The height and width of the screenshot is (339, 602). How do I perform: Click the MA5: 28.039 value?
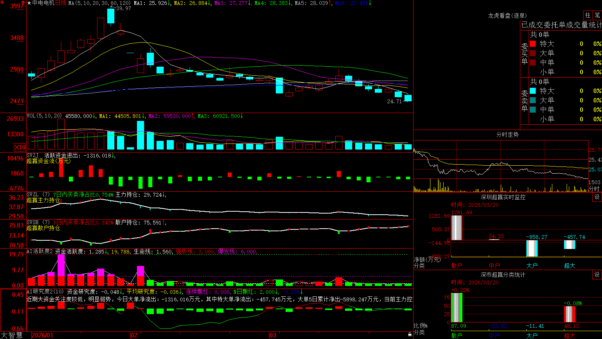click(313, 3)
